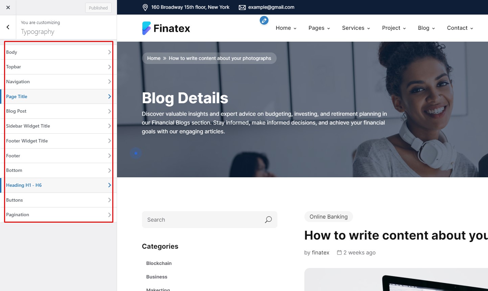Expand the arrow next to Pagination
The height and width of the screenshot is (291, 488).
point(110,215)
